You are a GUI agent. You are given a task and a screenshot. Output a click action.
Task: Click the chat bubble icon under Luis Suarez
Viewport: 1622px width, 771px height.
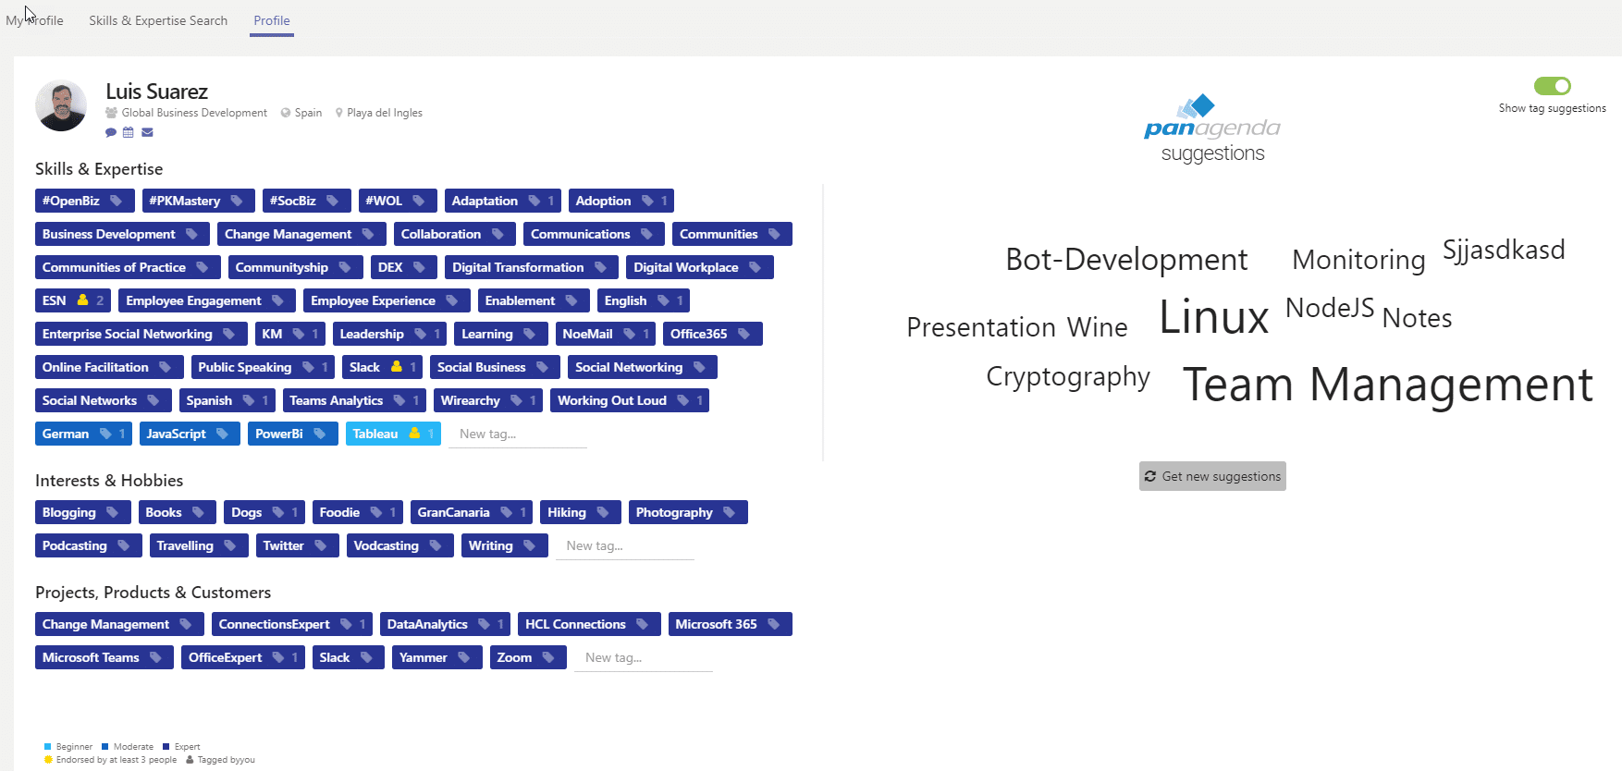[x=111, y=132]
